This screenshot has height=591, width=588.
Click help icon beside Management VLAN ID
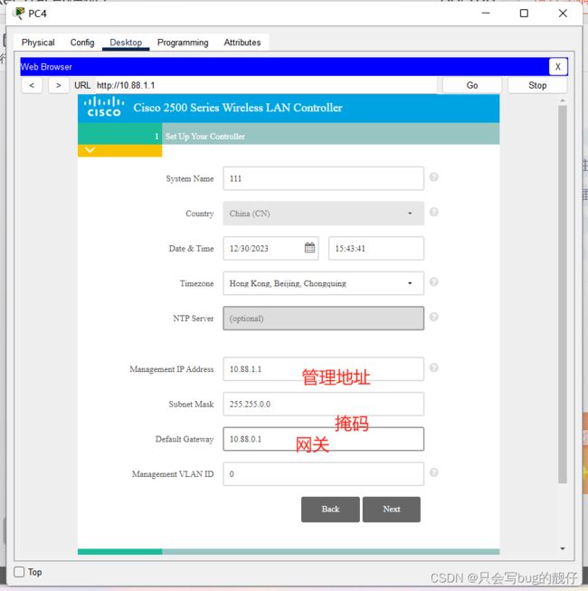point(433,472)
